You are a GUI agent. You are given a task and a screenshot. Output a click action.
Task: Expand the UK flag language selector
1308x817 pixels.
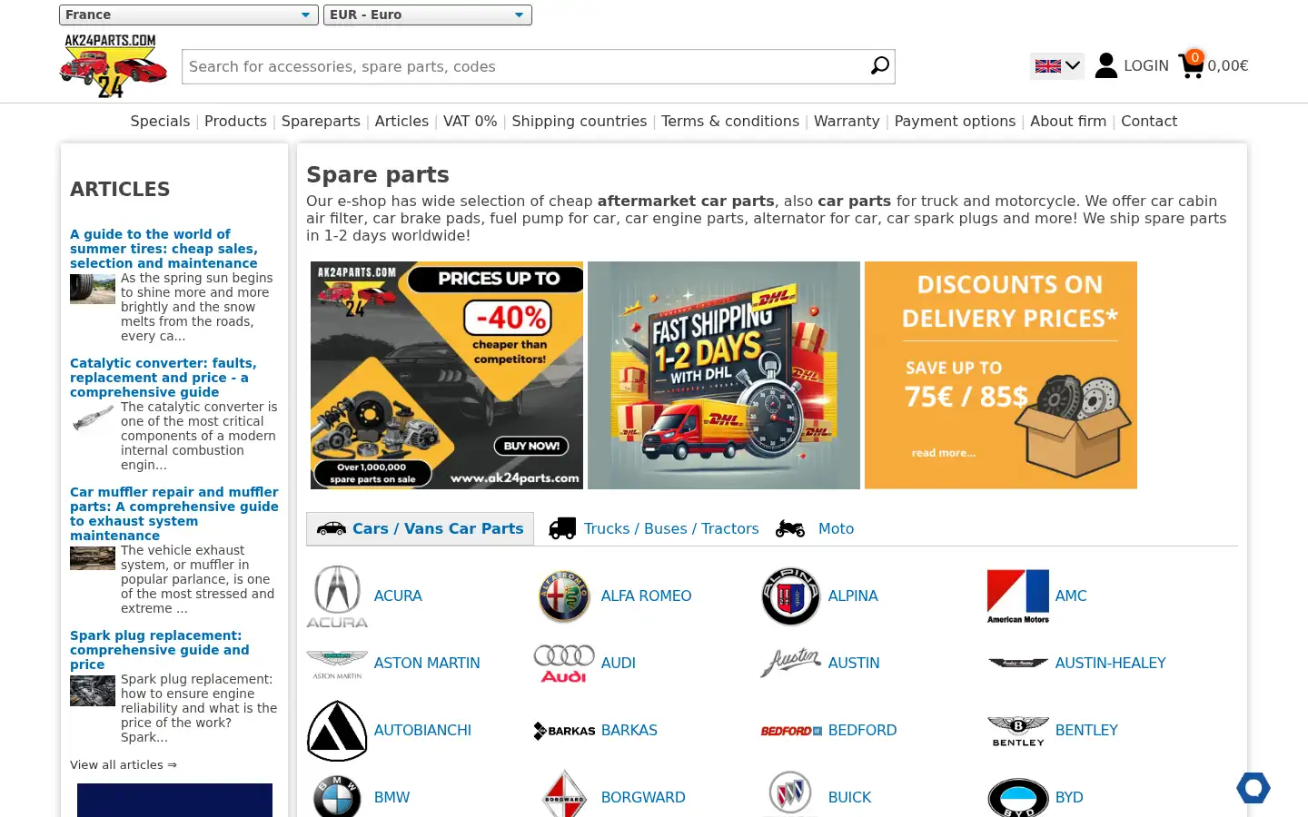click(1057, 65)
